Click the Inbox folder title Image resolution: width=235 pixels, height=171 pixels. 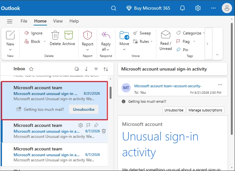[x=19, y=69]
